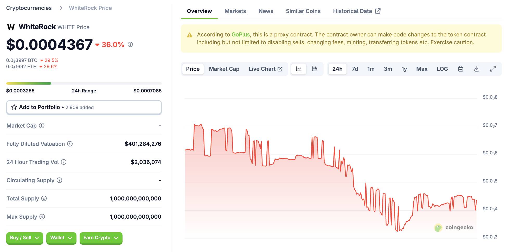The image size is (513, 252).
Task: Open Fully Diluted Valuation info icon
Action: [70, 144]
